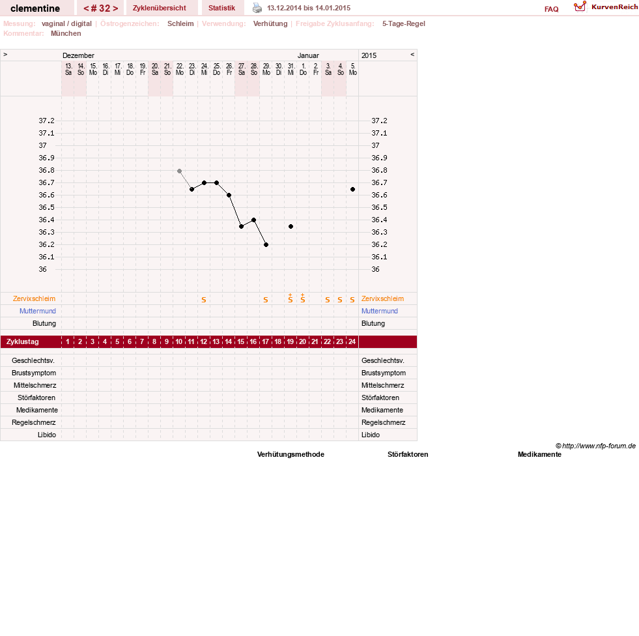Viewport: 639px width, 636px height.
Task: Click the left Mittelschmerz row label
Action: (x=35, y=385)
